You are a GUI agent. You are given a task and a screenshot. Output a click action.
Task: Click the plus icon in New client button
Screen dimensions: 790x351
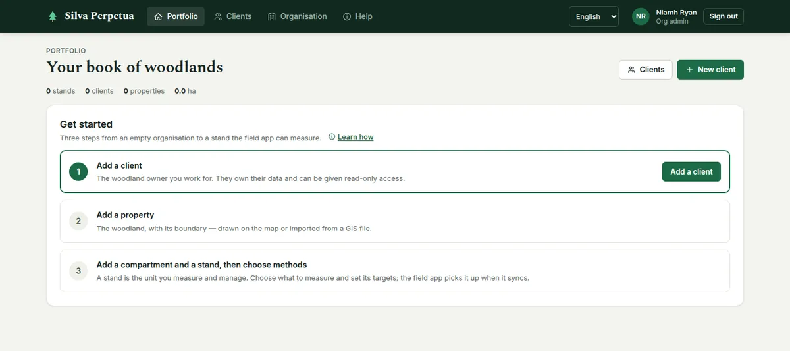click(689, 70)
